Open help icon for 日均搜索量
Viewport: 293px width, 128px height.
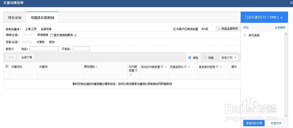click(136, 70)
